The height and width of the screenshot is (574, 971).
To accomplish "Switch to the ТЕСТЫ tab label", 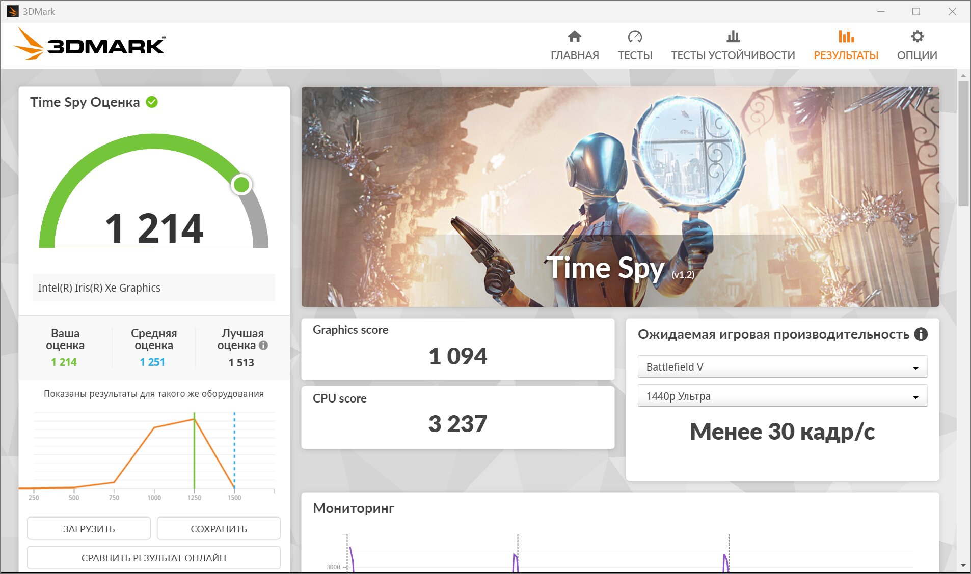I will point(635,55).
